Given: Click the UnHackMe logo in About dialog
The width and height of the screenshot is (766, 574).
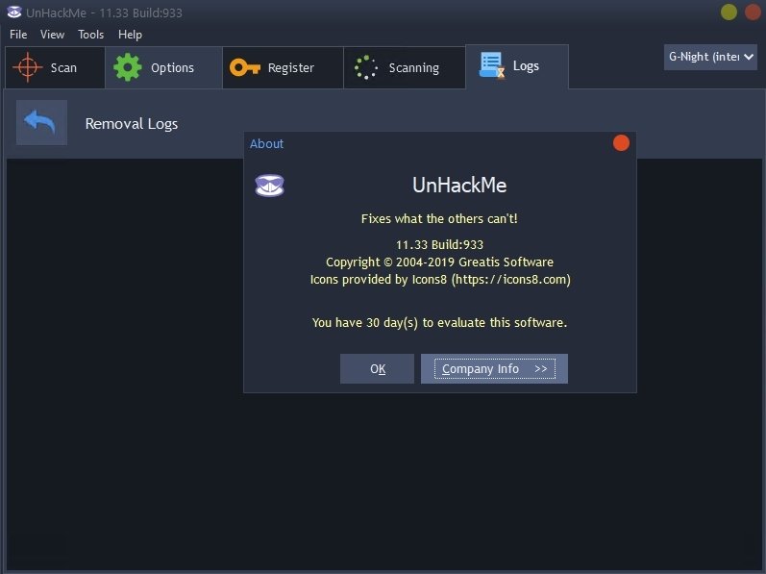Looking at the screenshot, I should tap(269, 186).
